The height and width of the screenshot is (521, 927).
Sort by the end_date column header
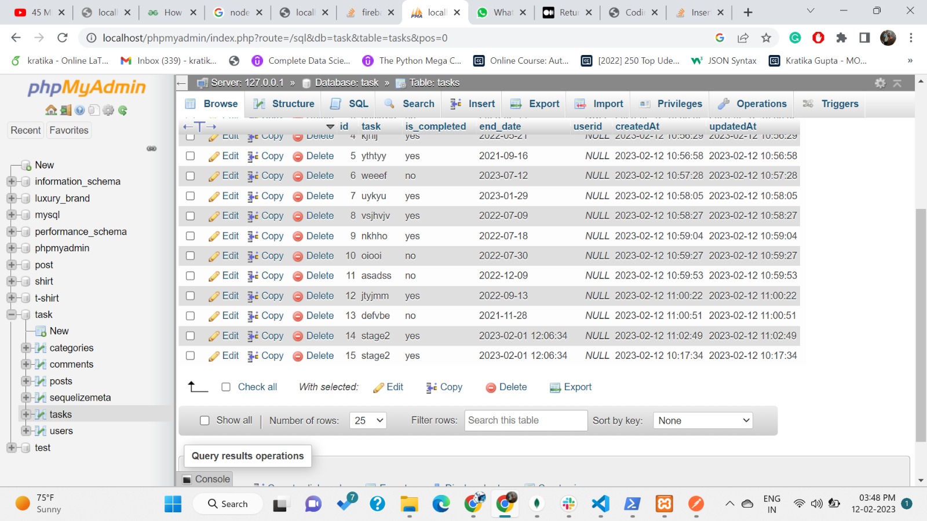click(x=499, y=126)
